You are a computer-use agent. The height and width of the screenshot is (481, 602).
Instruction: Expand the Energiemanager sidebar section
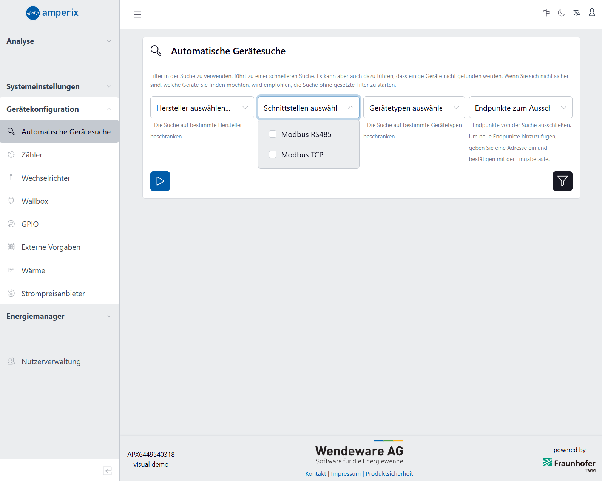pyautogui.click(x=59, y=316)
